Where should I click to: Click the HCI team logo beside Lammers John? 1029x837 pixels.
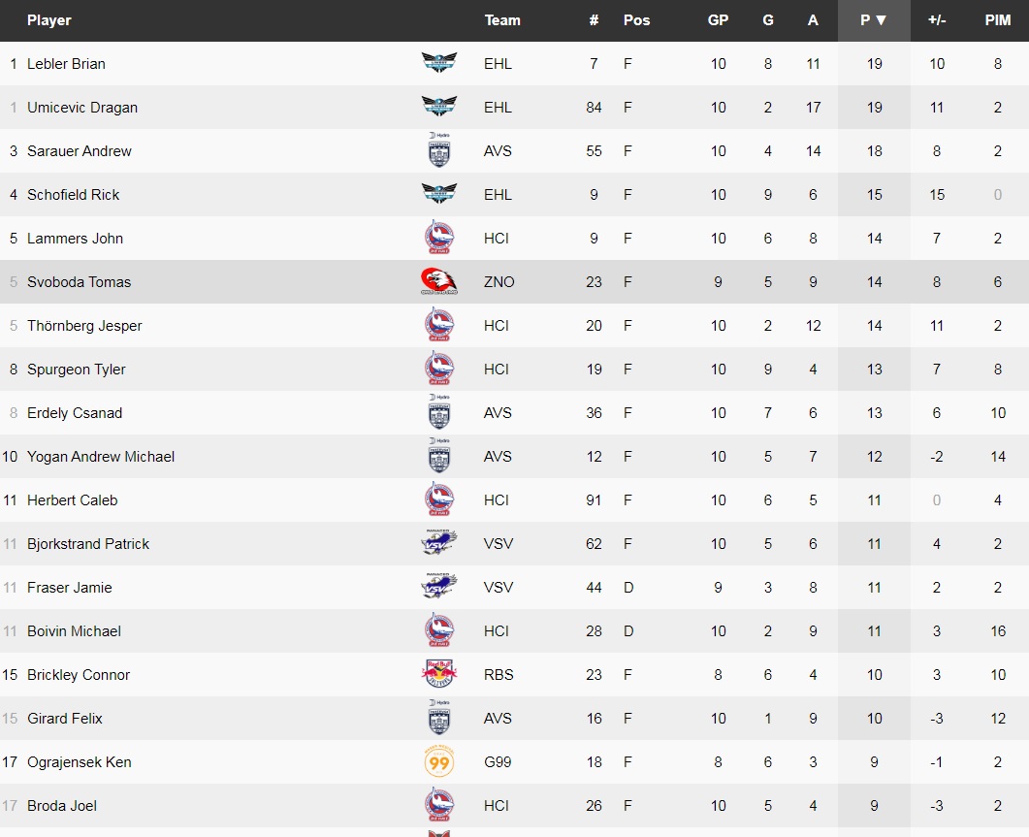(439, 239)
